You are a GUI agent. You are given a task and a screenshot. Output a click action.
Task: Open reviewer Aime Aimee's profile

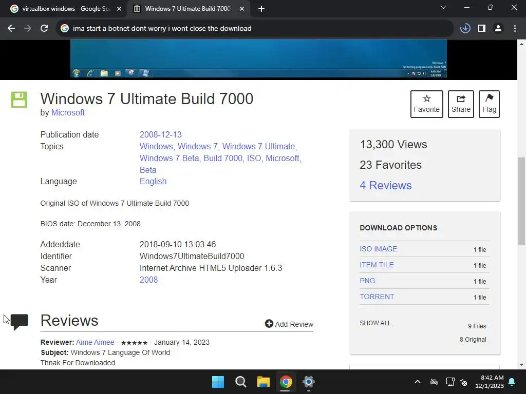95,342
